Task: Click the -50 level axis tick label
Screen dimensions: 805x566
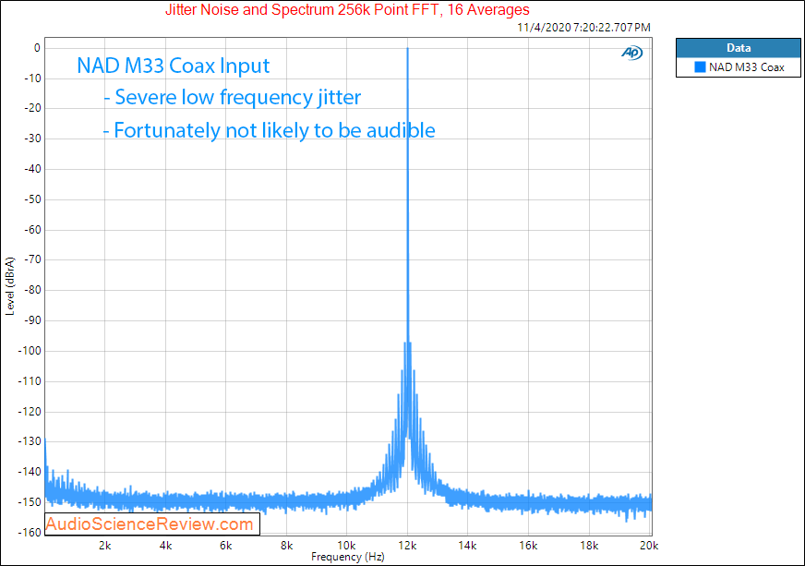Action: 32,199
